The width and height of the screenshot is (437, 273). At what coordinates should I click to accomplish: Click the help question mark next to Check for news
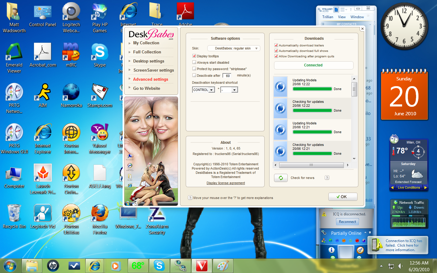coord(327,178)
